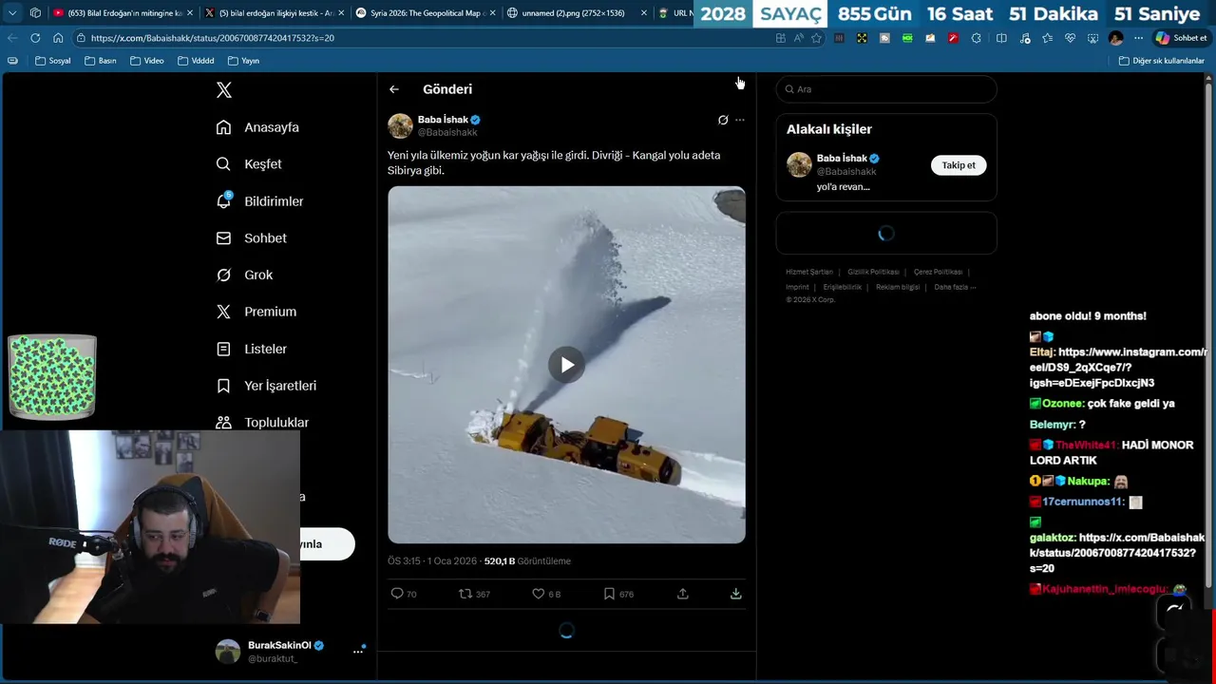The image size is (1216, 684).
Task: Open the Basın bookmarks folder
Action: [101, 61]
